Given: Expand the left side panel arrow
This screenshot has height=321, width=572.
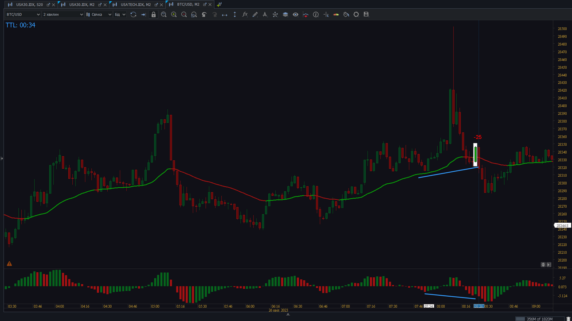Looking at the screenshot, I should tap(2, 158).
